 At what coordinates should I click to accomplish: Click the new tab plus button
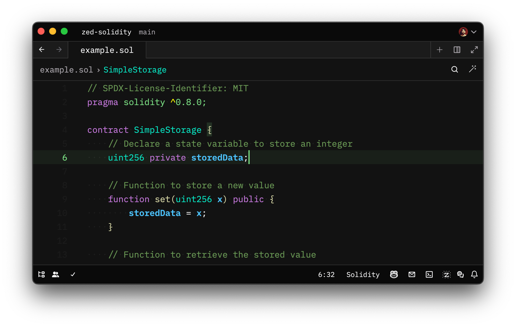(x=439, y=49)
